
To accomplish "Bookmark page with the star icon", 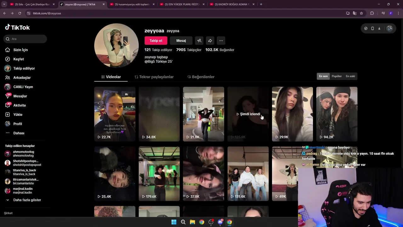I will point(361,13).
